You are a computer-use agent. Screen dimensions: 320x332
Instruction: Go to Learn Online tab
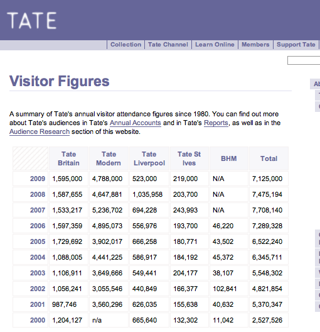215,45
